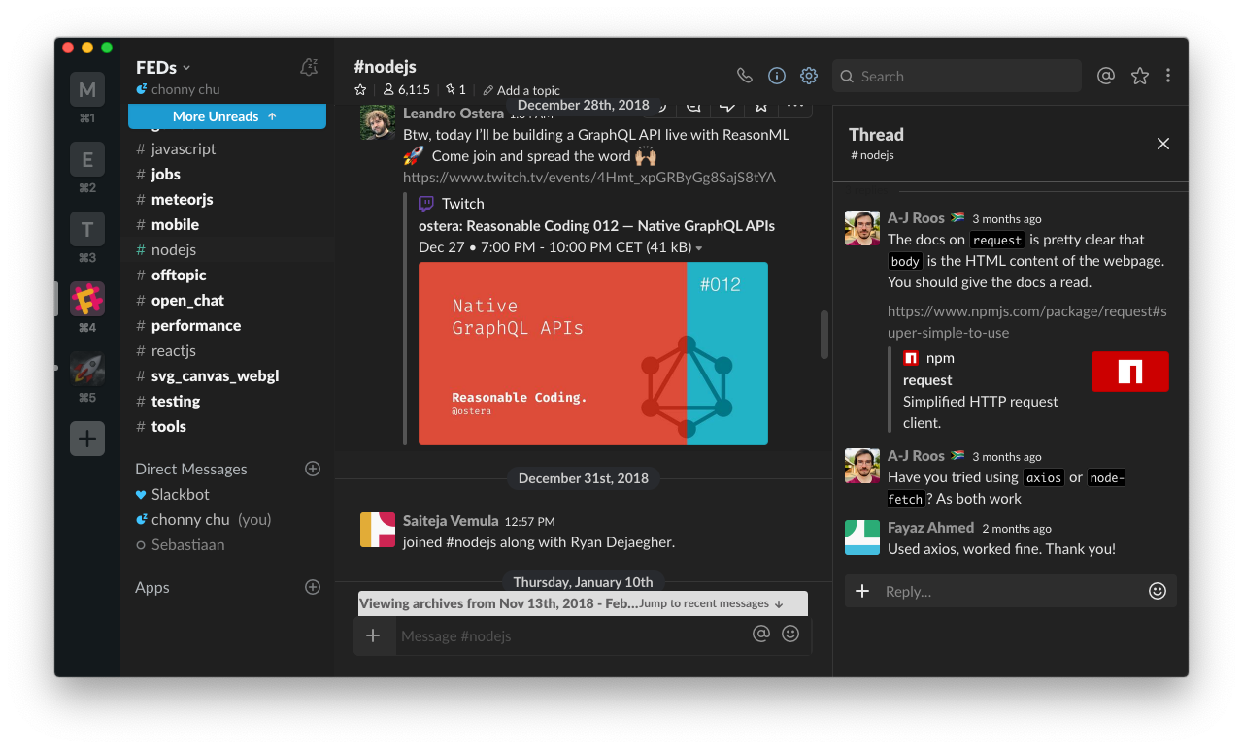Show mentions and reactions @ icon
1243x749 pixels.
point(1105,76)
